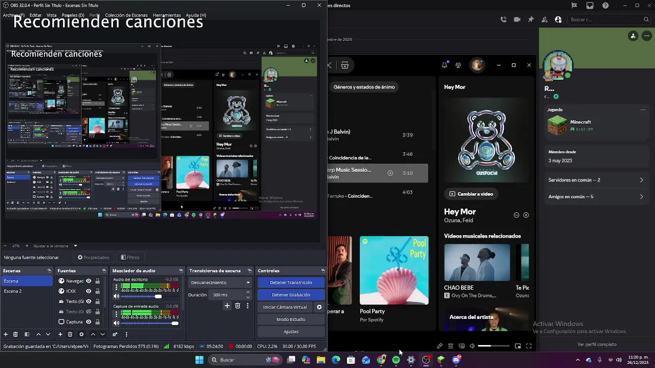The width and height of the screenshot is (655, 368).
Task: Adjust Spotify volume slider
Action: coord(493,346)
